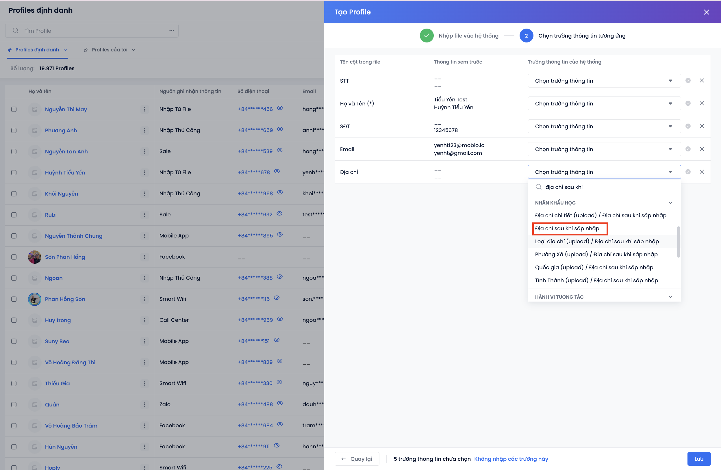The width and height of the screenshot is (721, 470).
Task: Tick the checkbox for Khôi Nguyễn
Action: click(x=14, y=194)
